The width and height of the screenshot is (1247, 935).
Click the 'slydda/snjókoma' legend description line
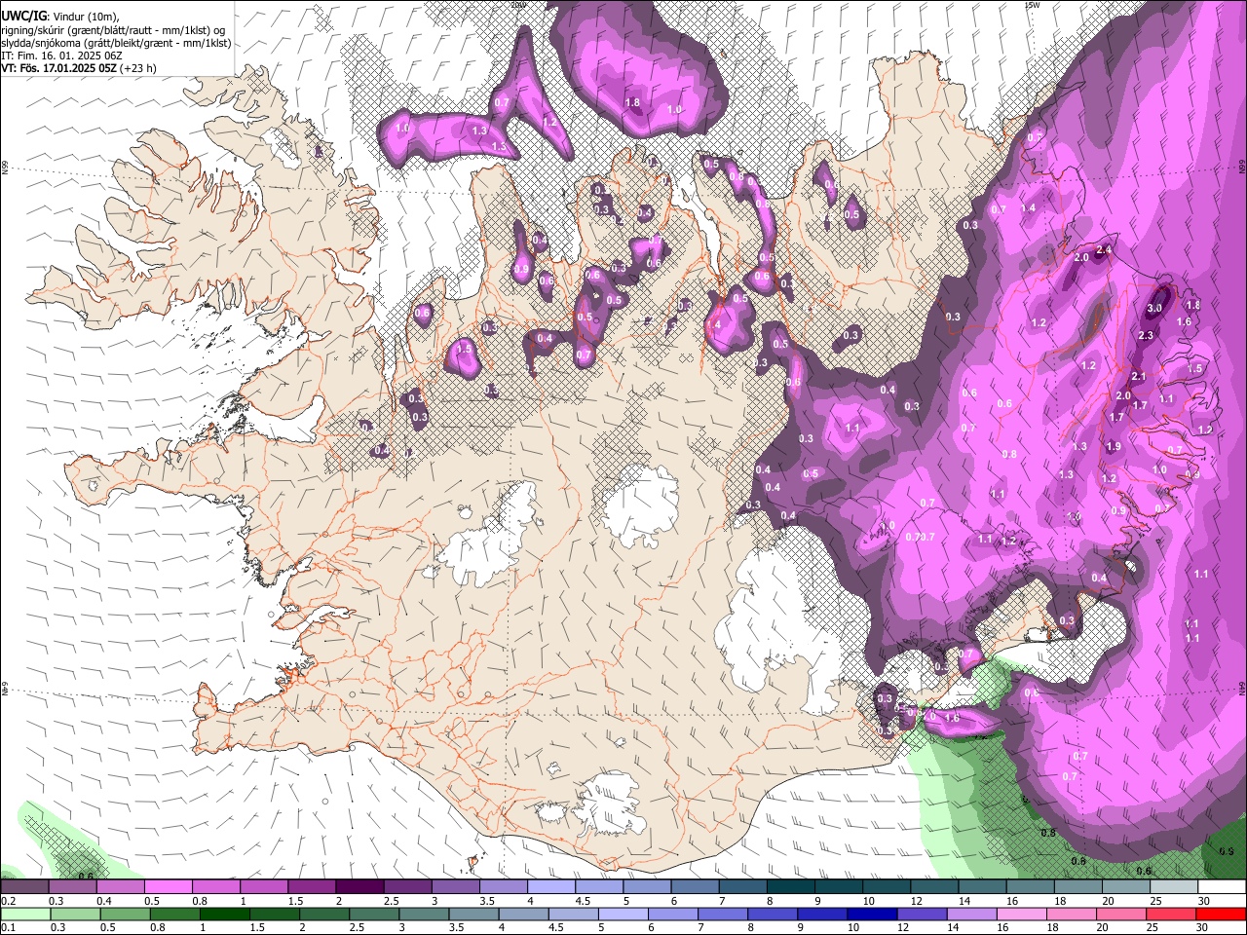pyautogui.click(x=116, y=43)
